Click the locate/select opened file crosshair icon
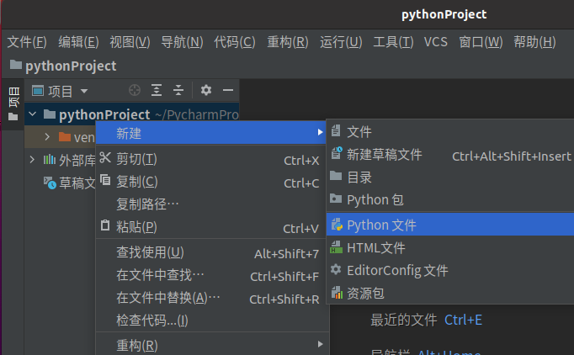 pyautogui.click(x=135, y=90)
